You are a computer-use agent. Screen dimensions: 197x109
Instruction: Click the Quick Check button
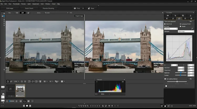[29, 8]
